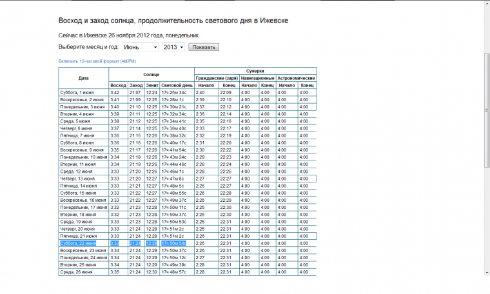Click the Зенит column header

coord(152,85)
